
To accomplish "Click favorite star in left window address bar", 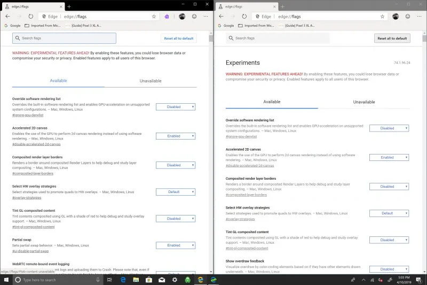I will click(x=154, y=17).
